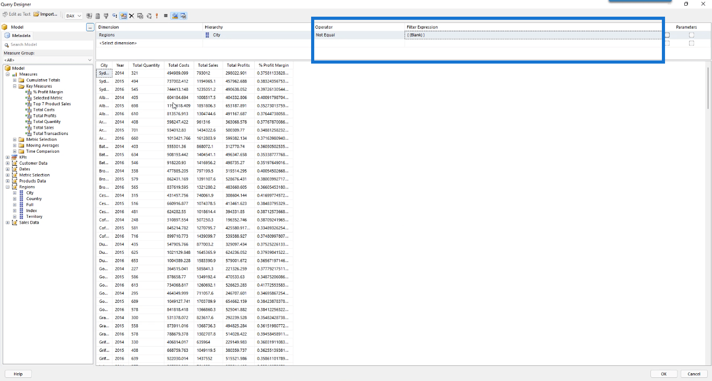Expand the Dates tree node
The height and width of the screenshot is (381, 712).
(x=8, y=169)
